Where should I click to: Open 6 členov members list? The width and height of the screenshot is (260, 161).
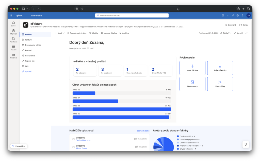click(x=243, y=25)
